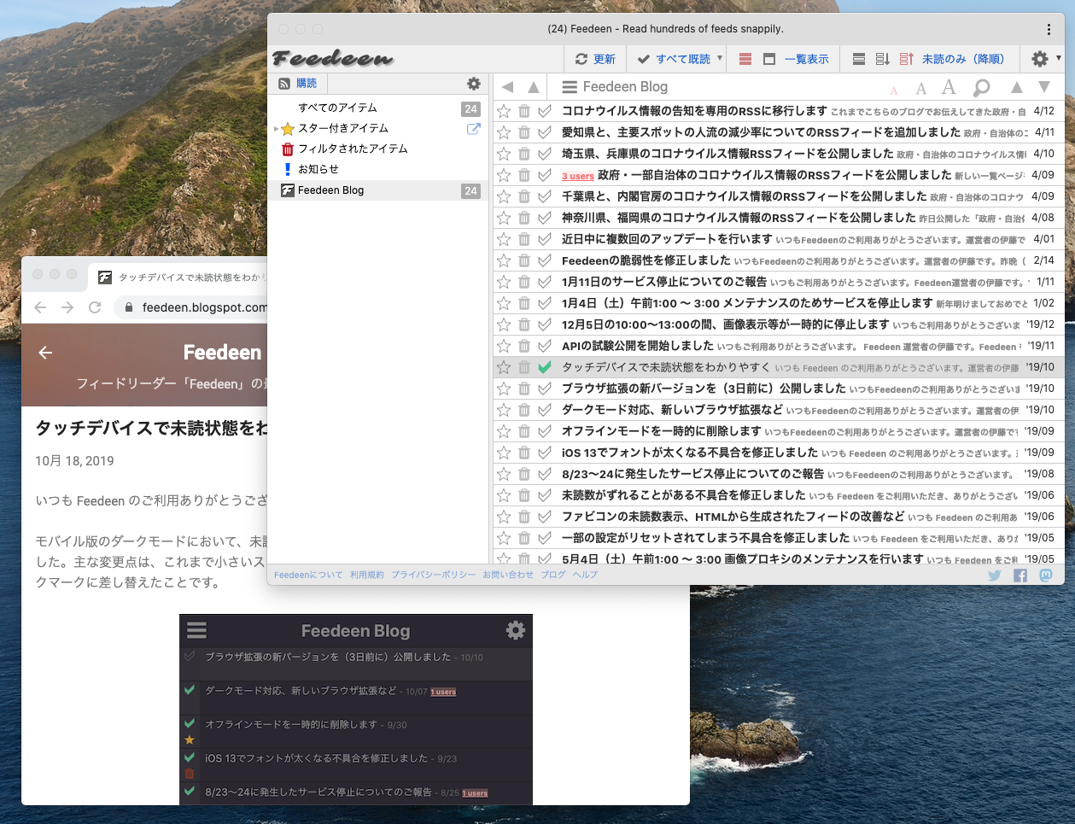Mark all as read with すべて既読
This screenshot has height=824, width=1075.
675,59
